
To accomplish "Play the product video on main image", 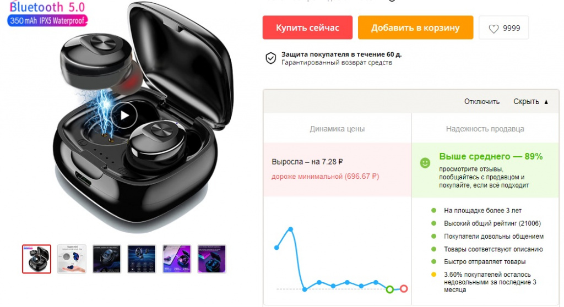I will [125, 116].
